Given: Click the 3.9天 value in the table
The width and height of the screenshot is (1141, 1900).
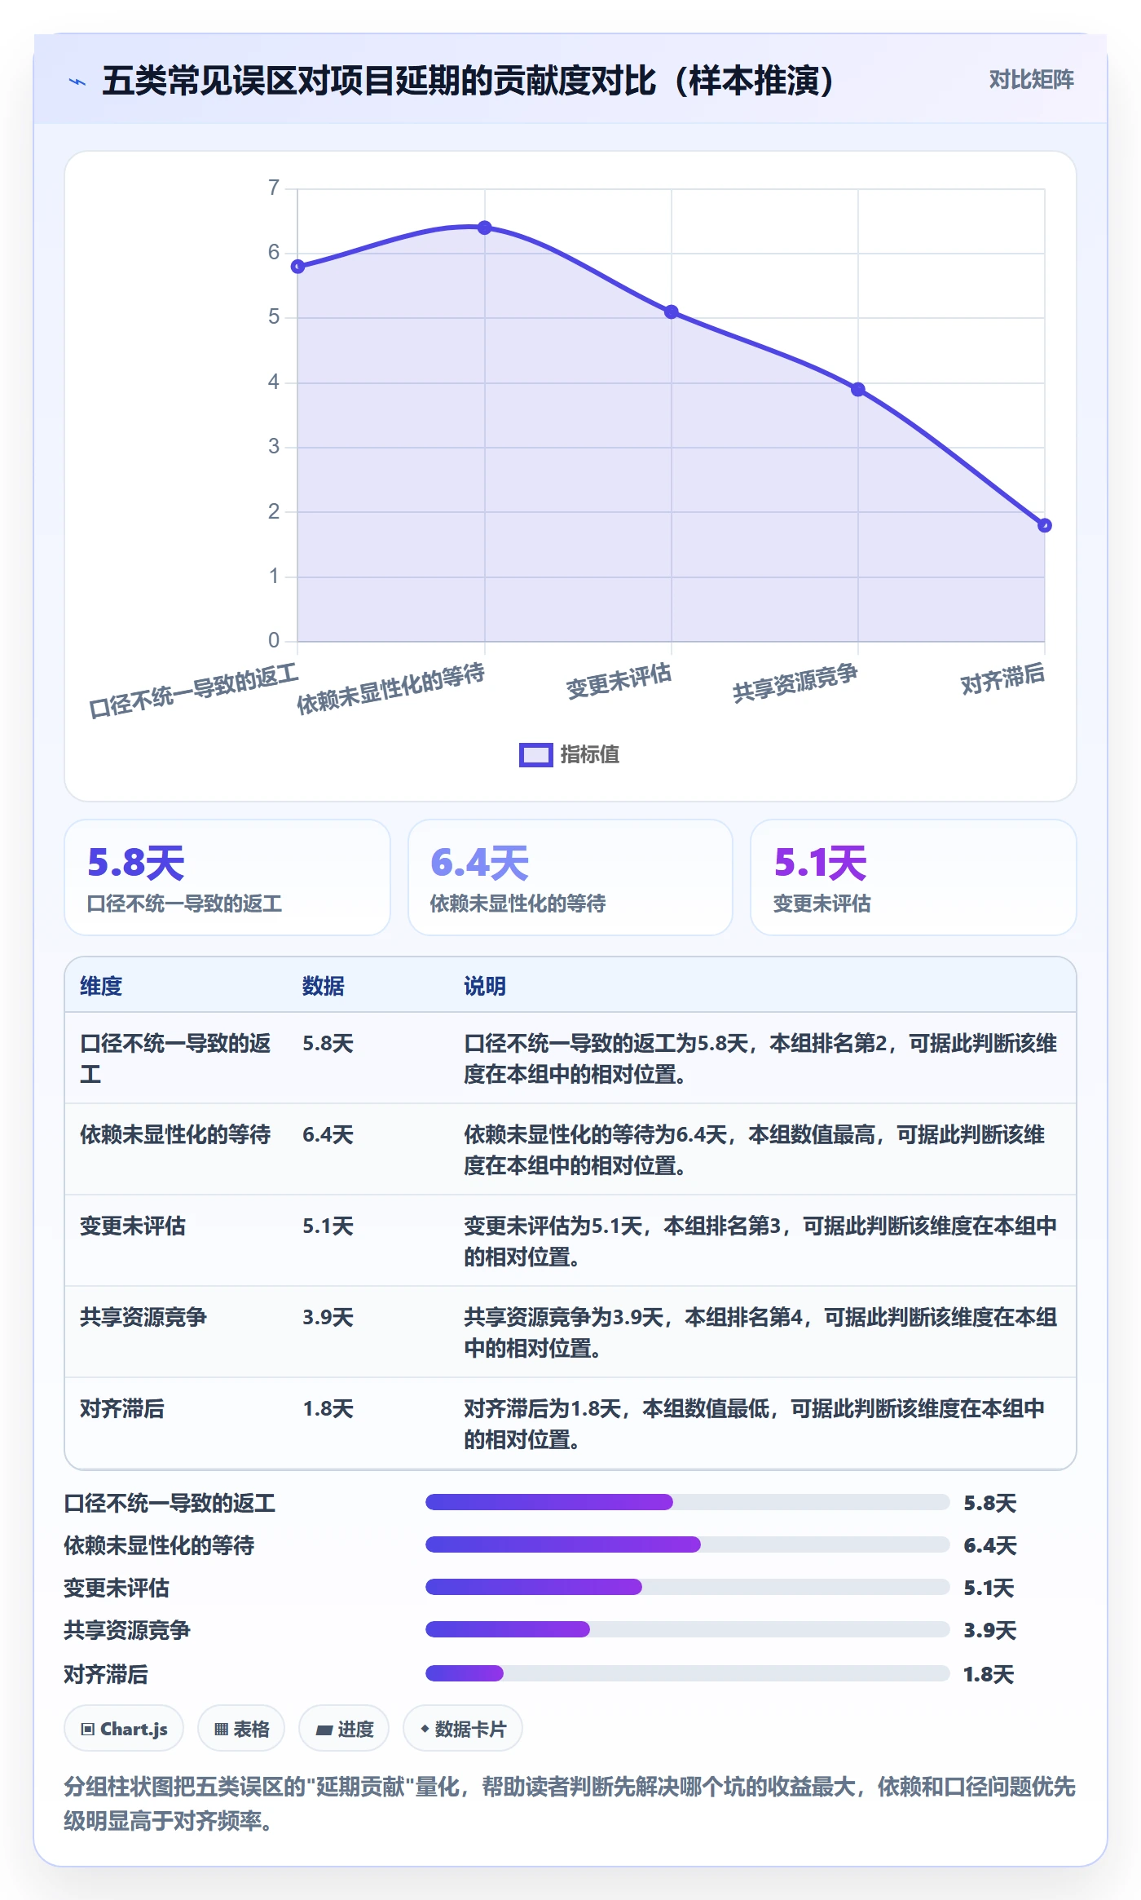Looking at the screenshot, I should tap(328, 1318).
